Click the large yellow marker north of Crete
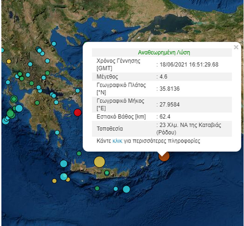The height and width of the screenshot is (226, 244). 99,162
